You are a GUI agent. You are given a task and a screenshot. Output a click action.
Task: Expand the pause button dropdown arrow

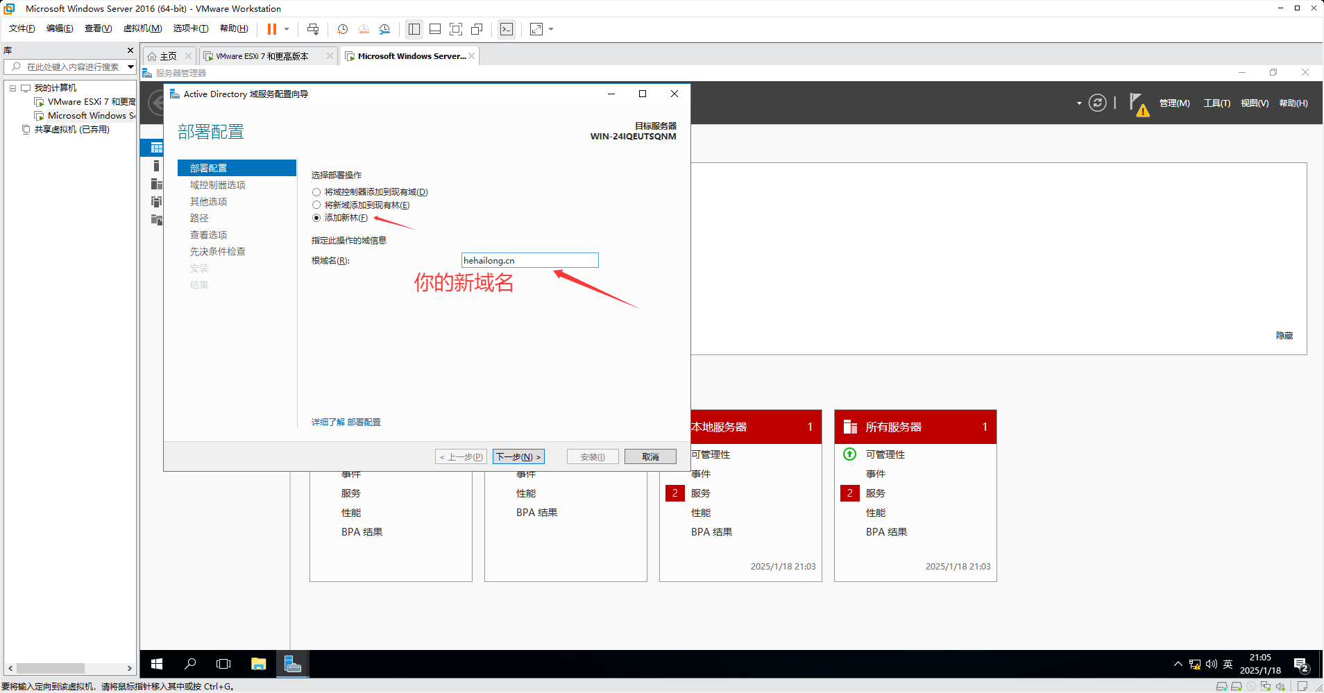pyautogui.click(x=287, y=29)
